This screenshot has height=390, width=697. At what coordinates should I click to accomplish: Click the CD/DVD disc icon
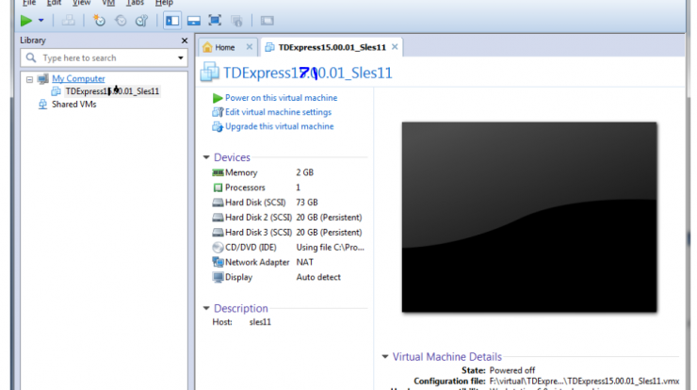218,247
